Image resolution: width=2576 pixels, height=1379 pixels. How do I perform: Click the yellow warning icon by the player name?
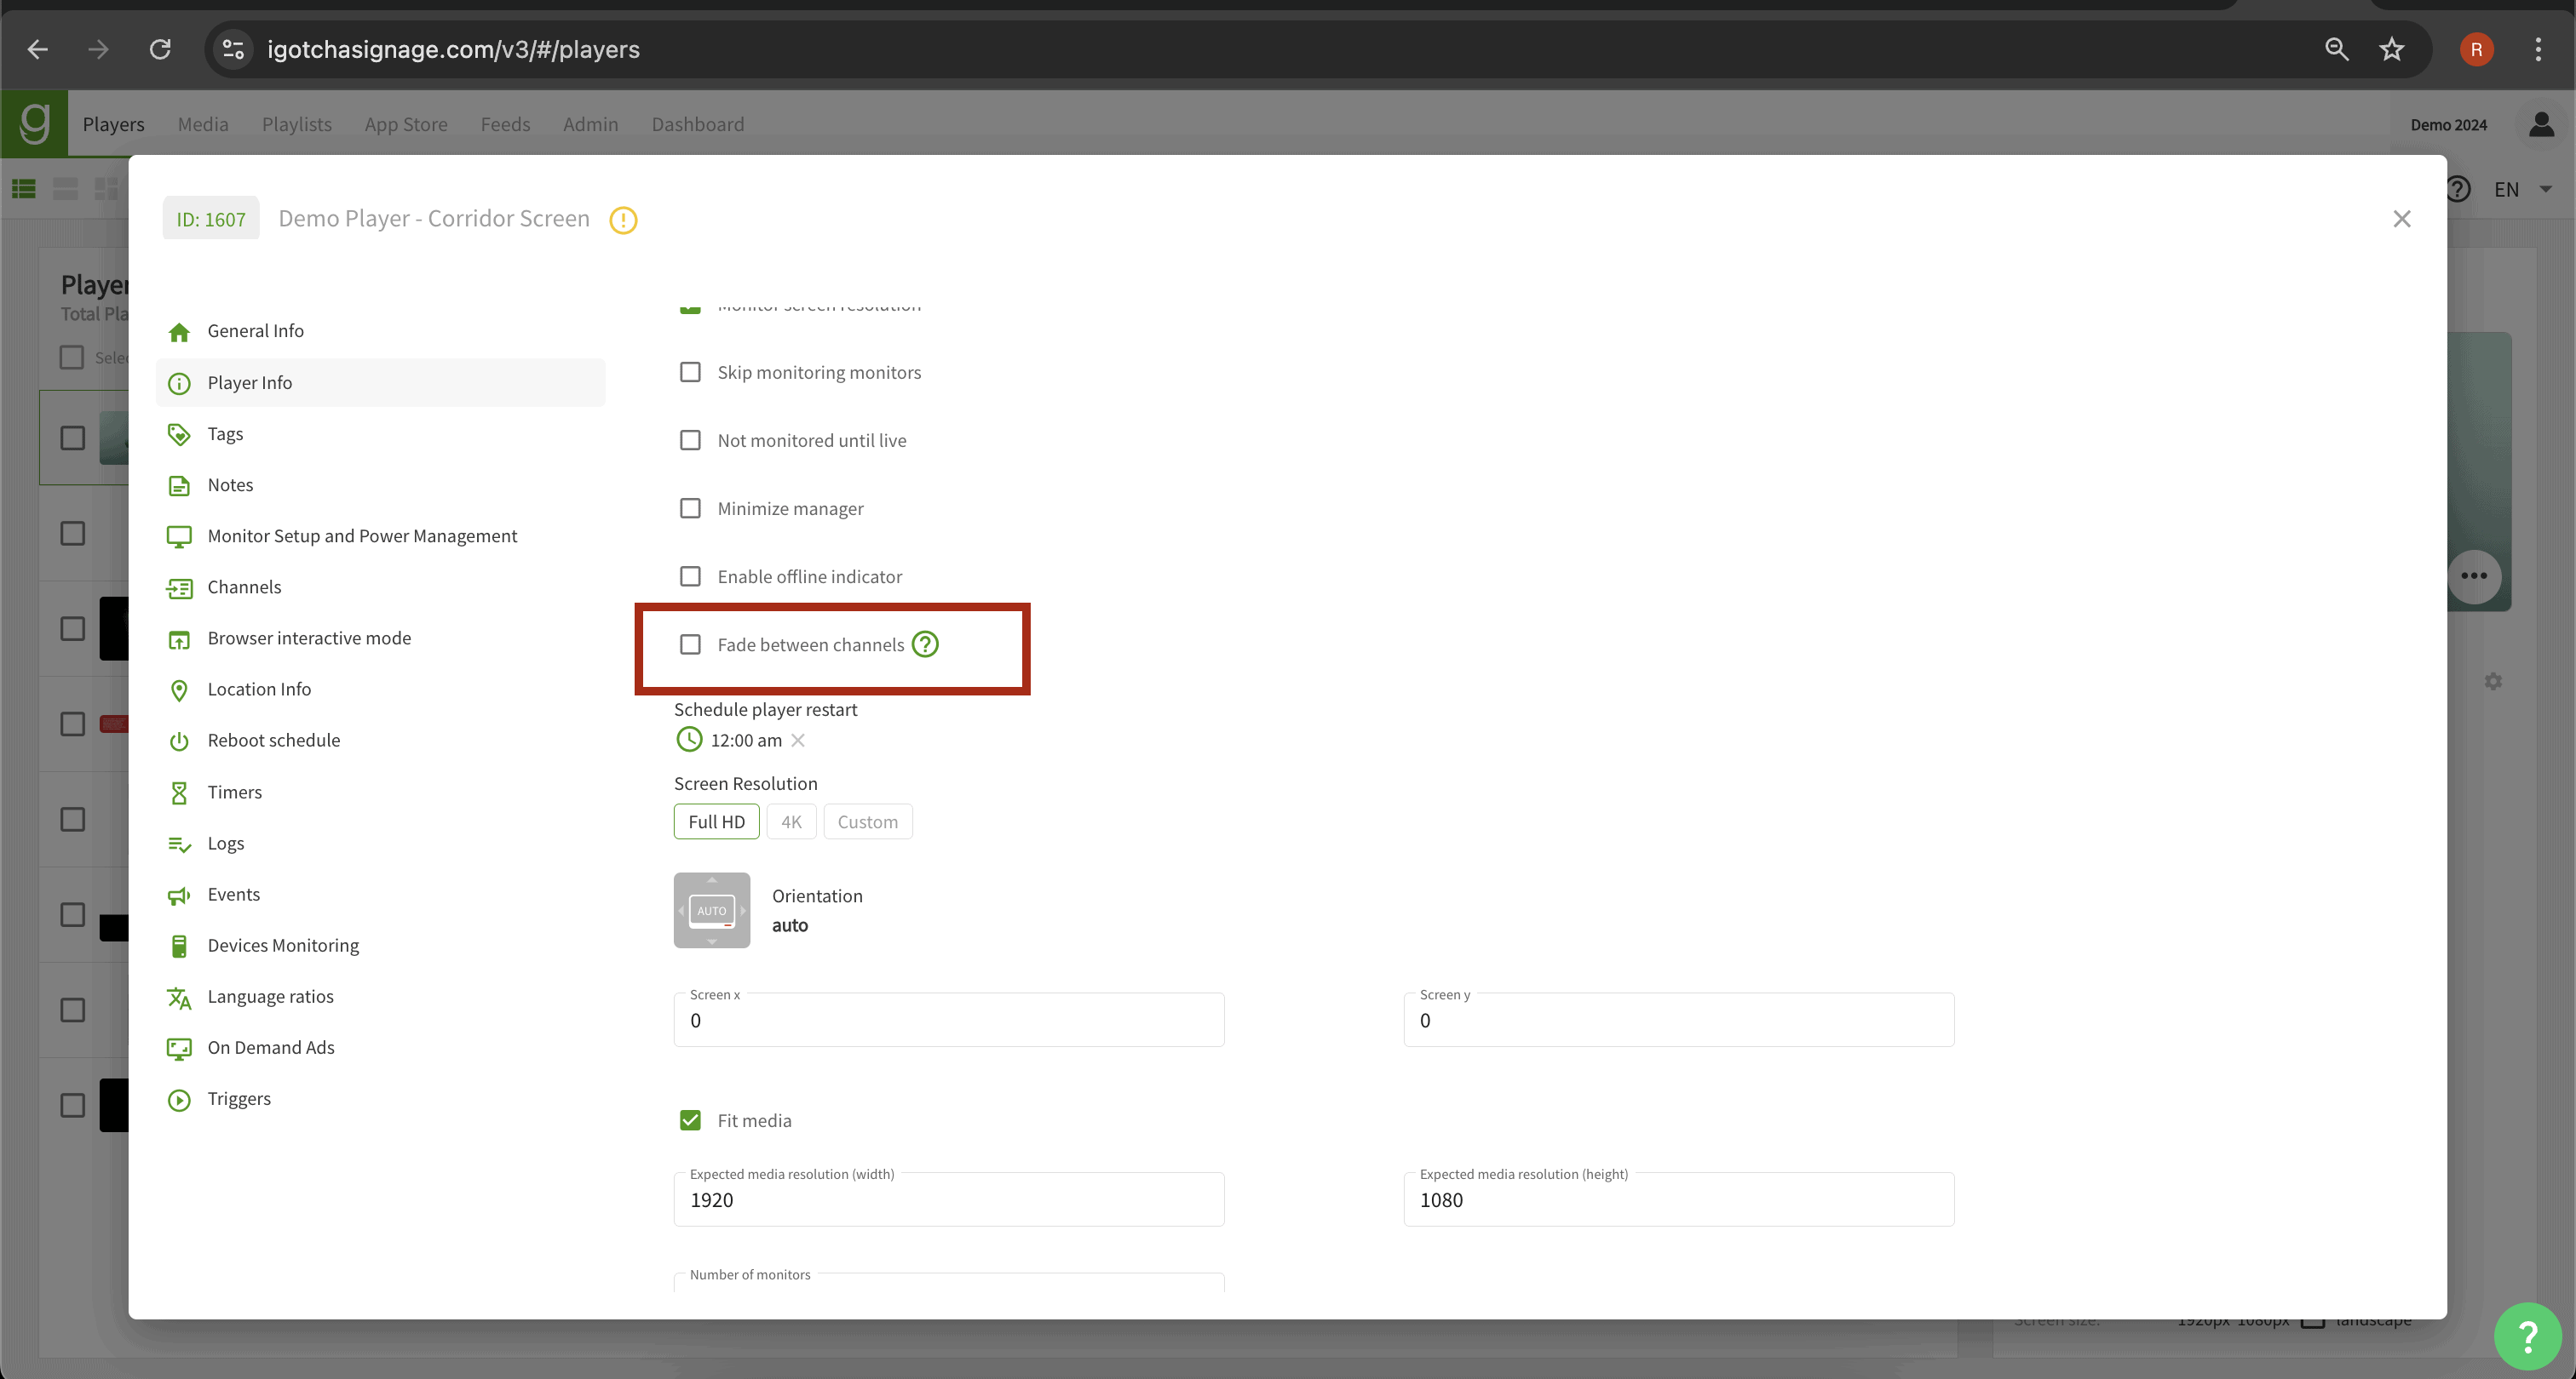click(623, 220)
